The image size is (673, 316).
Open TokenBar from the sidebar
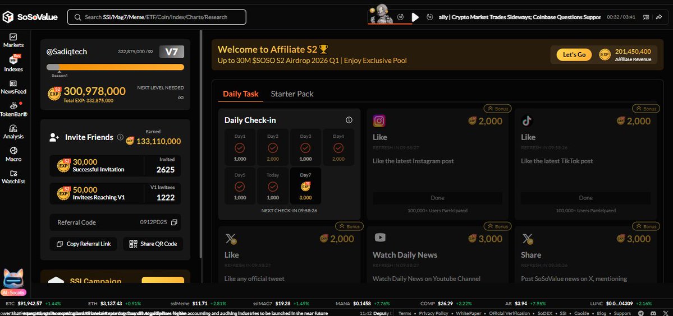pyautogui.click(x=13, y=109)
